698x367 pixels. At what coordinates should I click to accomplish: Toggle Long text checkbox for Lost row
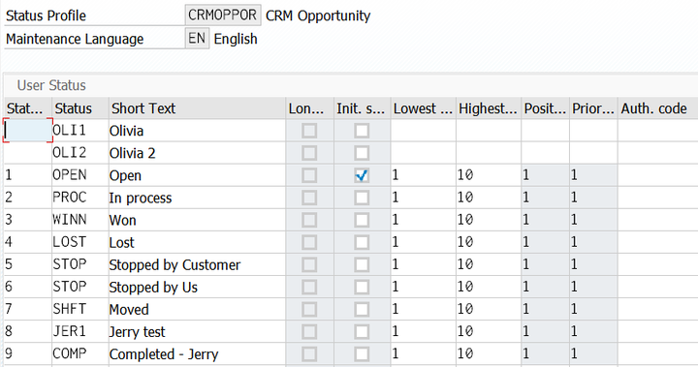(x=309, y=242)
